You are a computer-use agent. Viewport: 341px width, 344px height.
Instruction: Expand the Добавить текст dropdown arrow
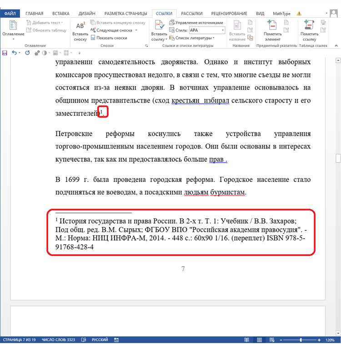point(62,23)
